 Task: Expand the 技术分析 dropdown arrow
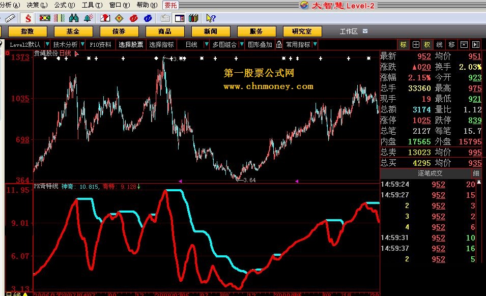tap(82, 45)
